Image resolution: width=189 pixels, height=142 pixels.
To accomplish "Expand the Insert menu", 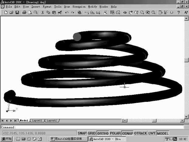I will [x=36, y=6].
